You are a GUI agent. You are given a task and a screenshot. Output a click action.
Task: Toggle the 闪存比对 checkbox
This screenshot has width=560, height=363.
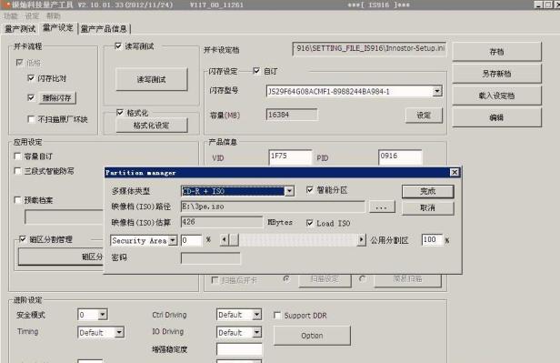[x=31, y=78]
